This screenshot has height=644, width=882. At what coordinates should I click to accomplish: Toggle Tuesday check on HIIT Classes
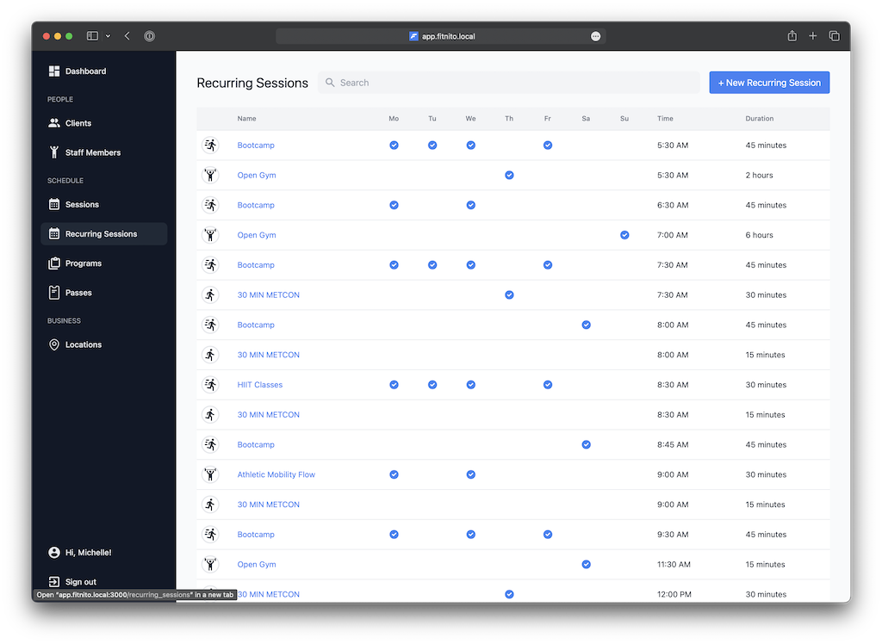432,385
